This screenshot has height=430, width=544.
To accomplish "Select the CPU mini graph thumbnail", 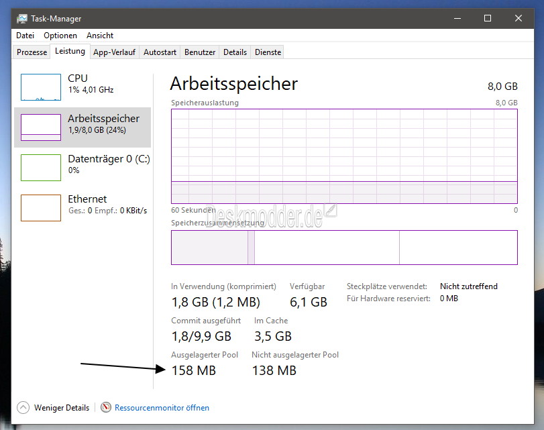I will coord(41,87).
